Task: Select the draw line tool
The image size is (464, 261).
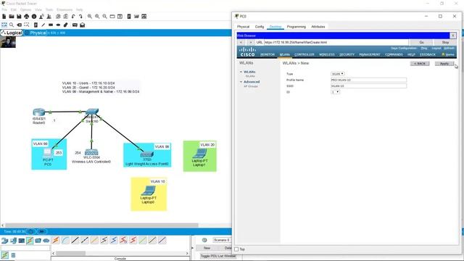Action: point(43,25)
